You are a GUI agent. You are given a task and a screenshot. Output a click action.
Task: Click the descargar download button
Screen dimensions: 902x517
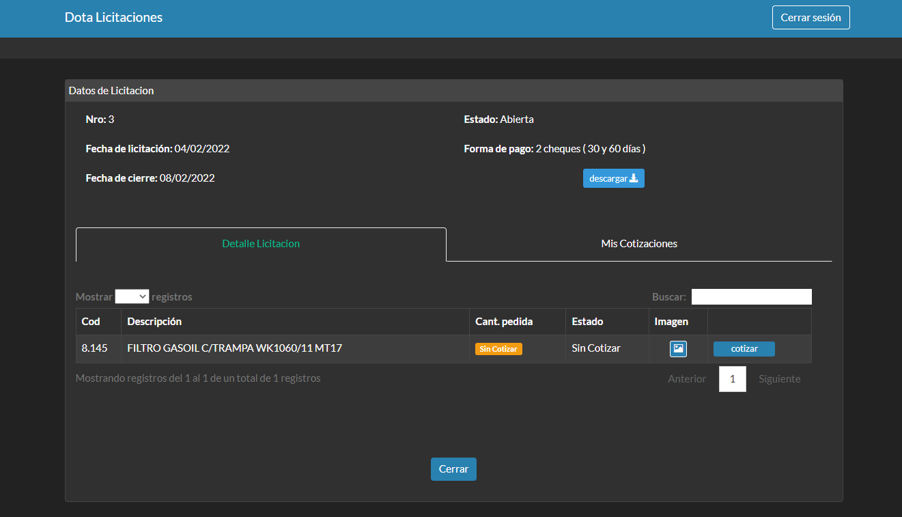(613, 178)
